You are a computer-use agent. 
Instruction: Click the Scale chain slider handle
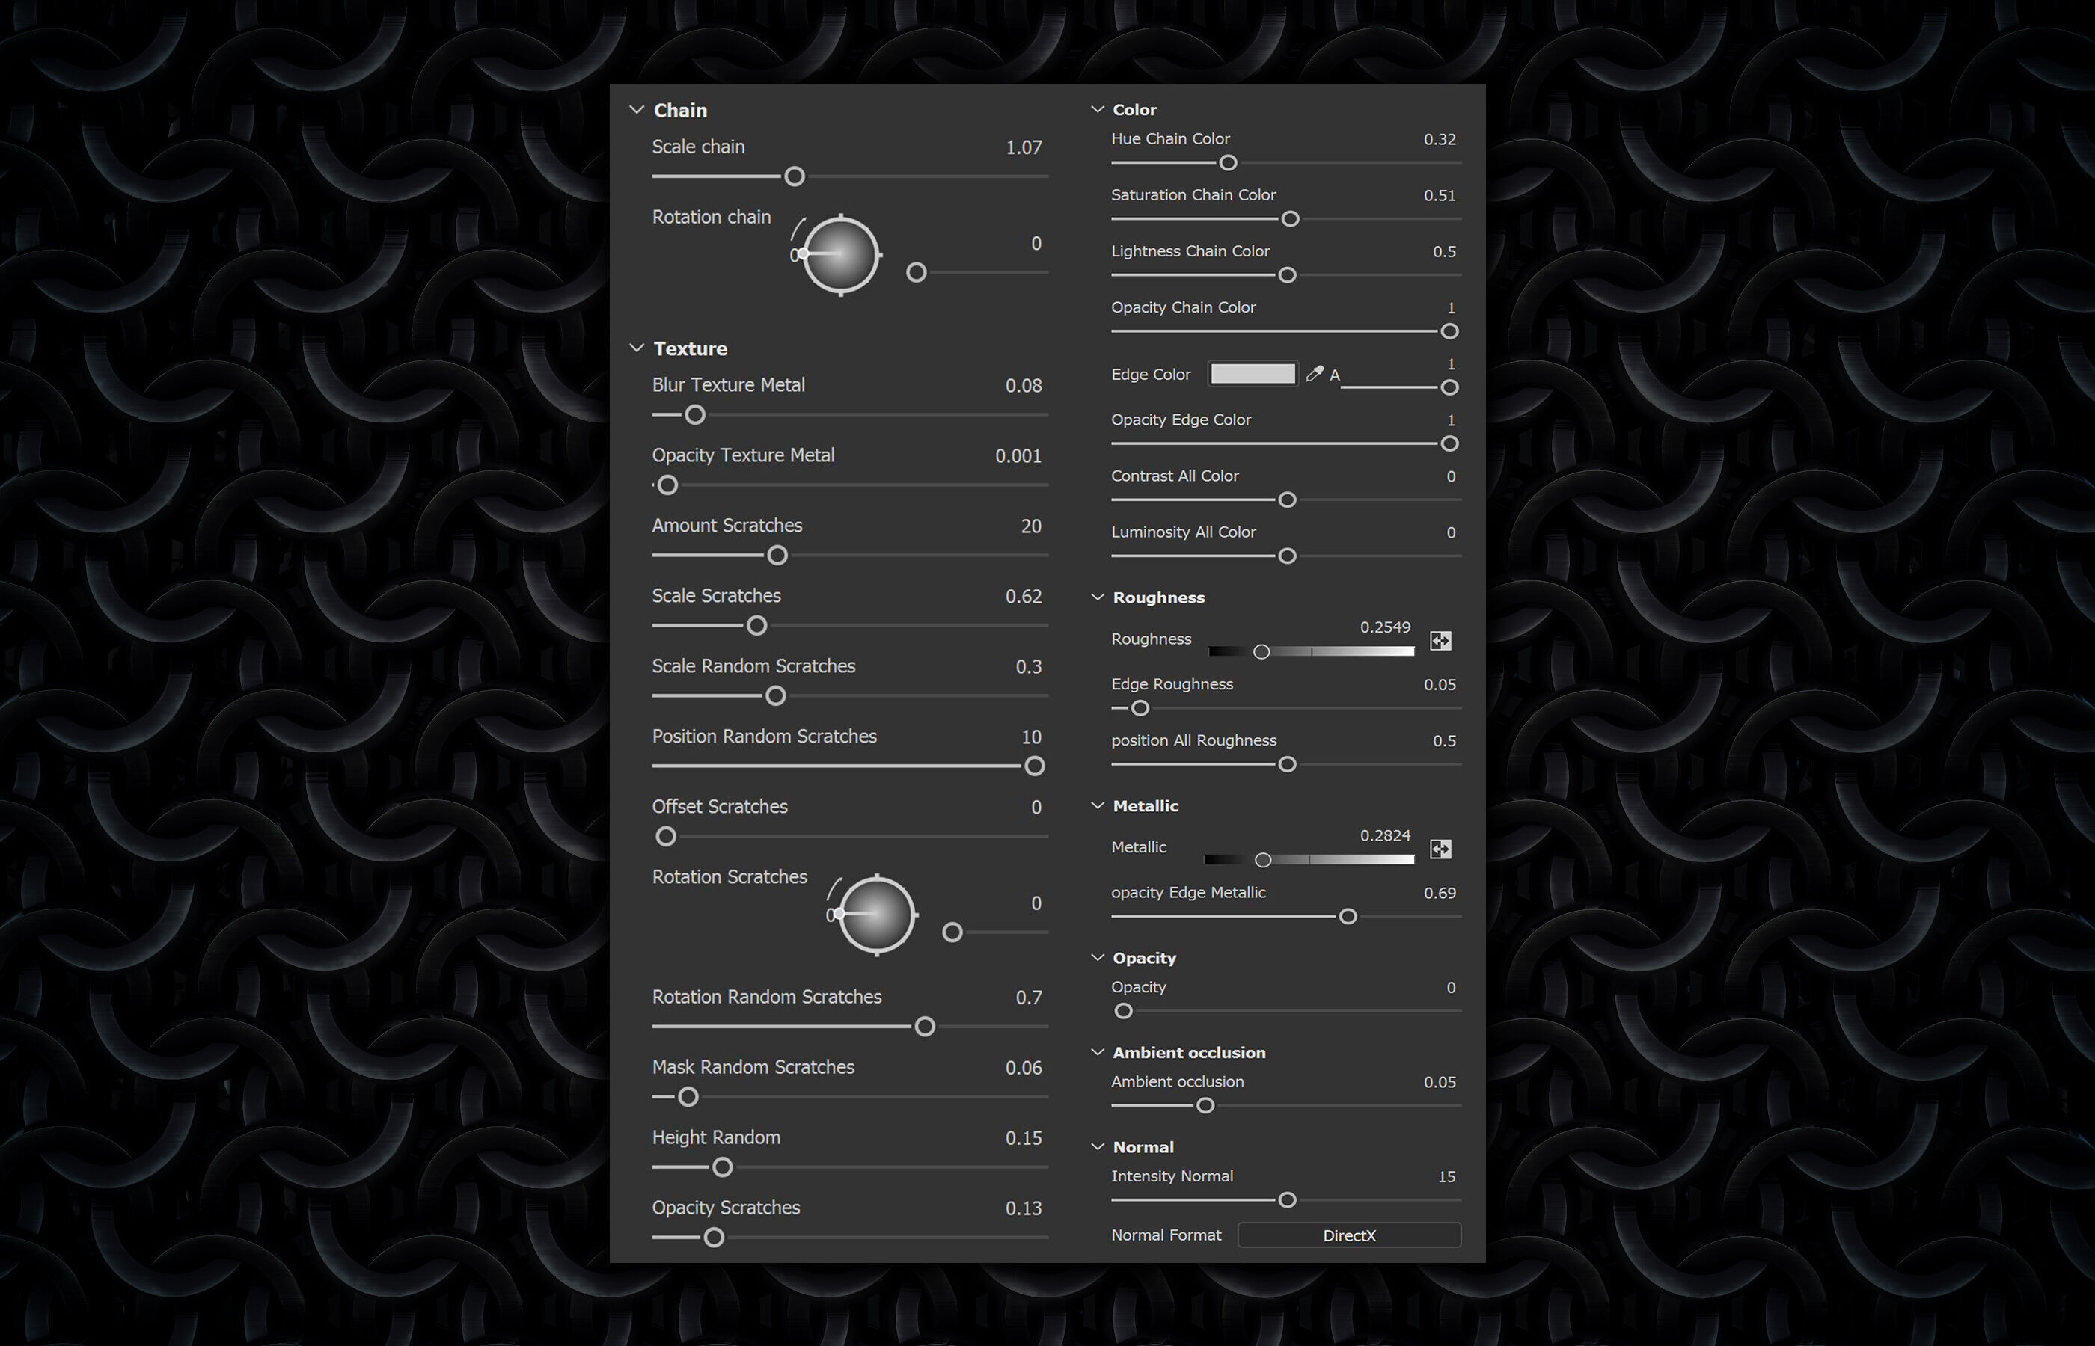click(794, 176)
